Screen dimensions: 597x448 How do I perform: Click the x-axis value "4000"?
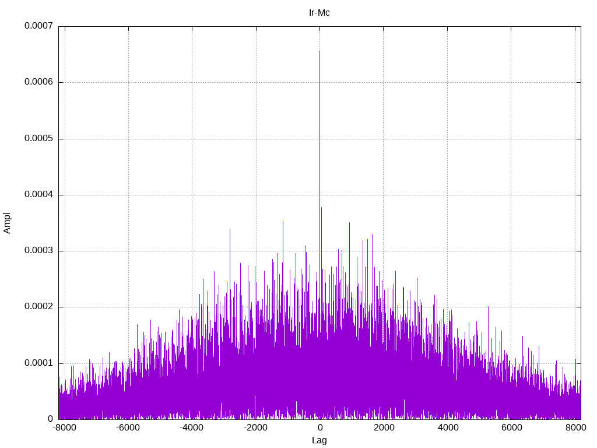pyautogui.click(x=448, y=428)
